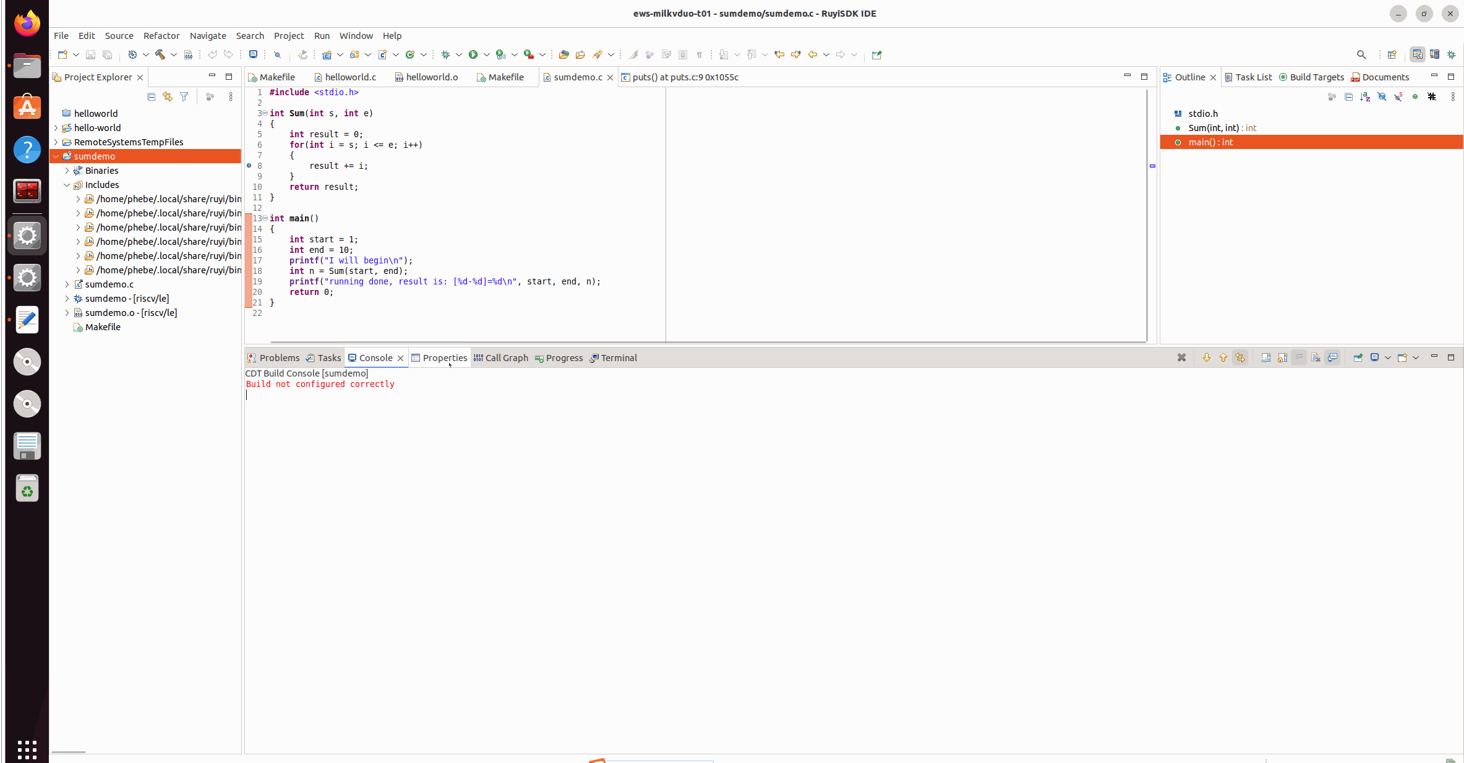
Task: Expand the Binaries node under sumdemo
Action: point(67,170)
